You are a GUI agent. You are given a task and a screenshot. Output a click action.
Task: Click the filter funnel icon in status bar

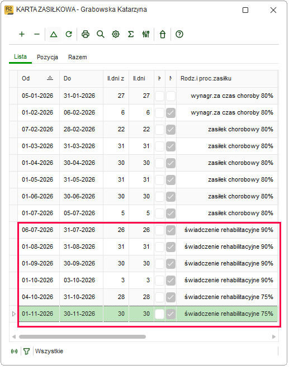pyautogui.click(x=27, y=352)
